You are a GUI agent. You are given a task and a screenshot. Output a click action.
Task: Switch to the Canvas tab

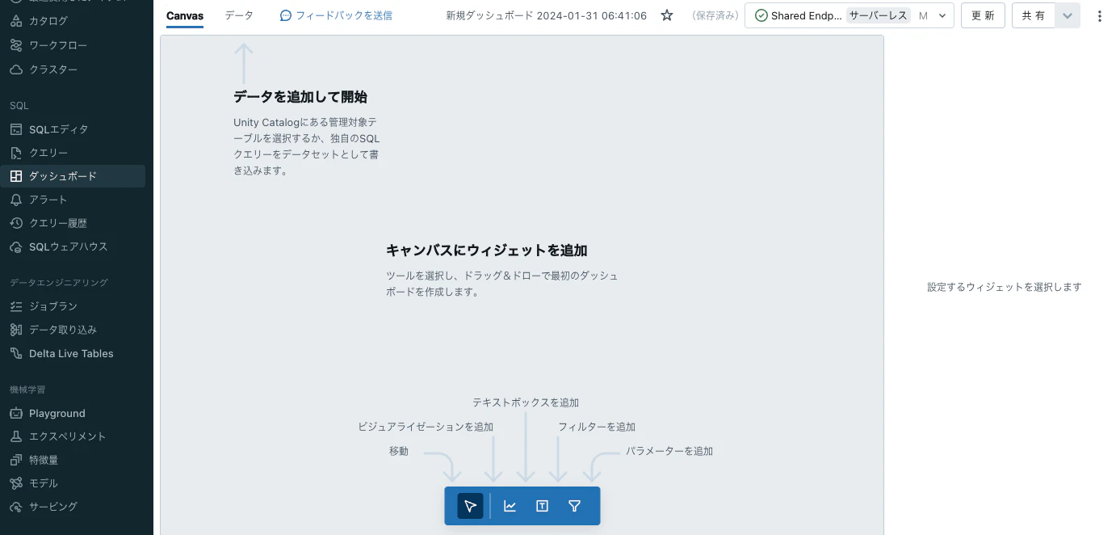[x=185, y=15]
